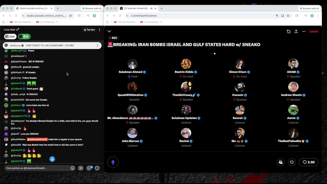Open profile avatar S in X window
This screenshot has height=184, width=327.
312,16
